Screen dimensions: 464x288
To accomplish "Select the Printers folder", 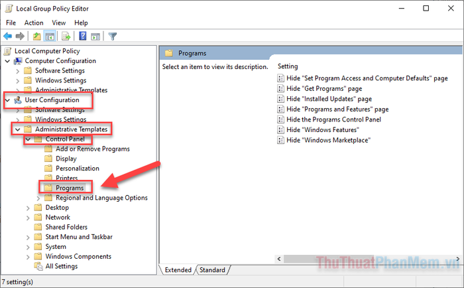I will point(66,178).
